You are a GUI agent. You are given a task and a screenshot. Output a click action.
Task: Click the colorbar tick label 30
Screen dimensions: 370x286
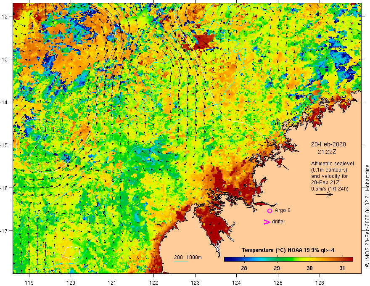click(x=309, y=268)
